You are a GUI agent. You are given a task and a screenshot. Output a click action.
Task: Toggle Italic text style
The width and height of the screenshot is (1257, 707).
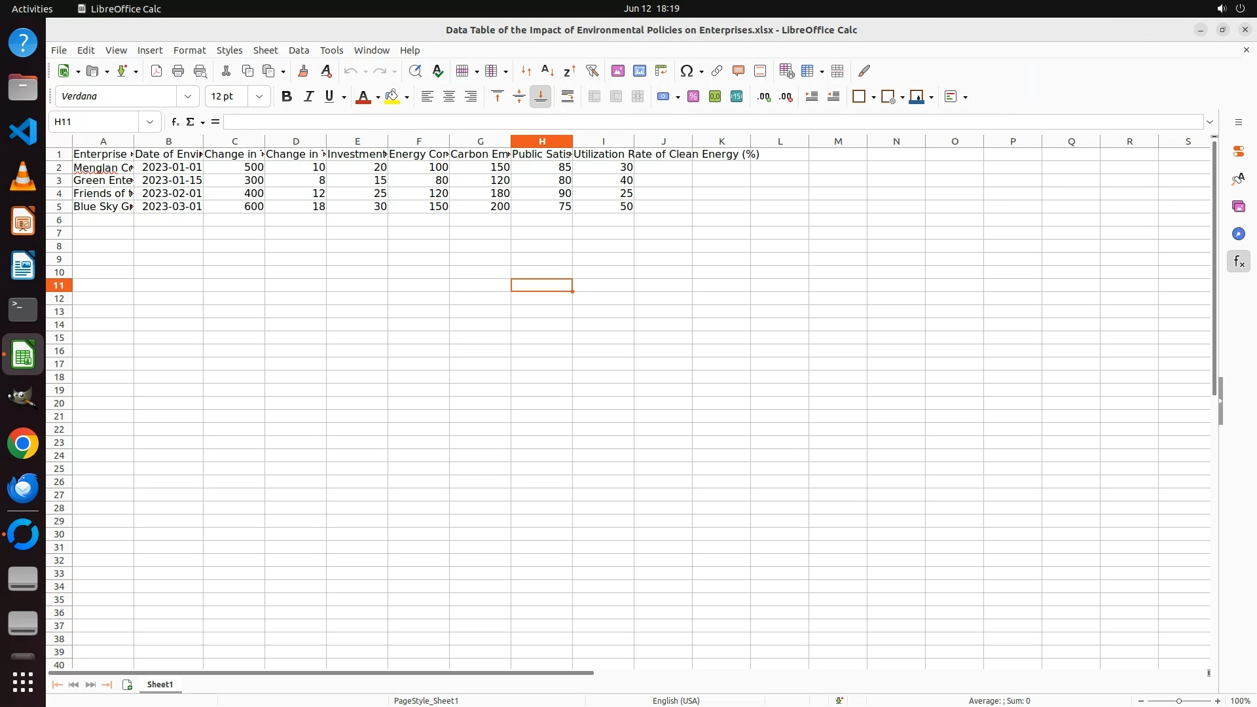308,97
